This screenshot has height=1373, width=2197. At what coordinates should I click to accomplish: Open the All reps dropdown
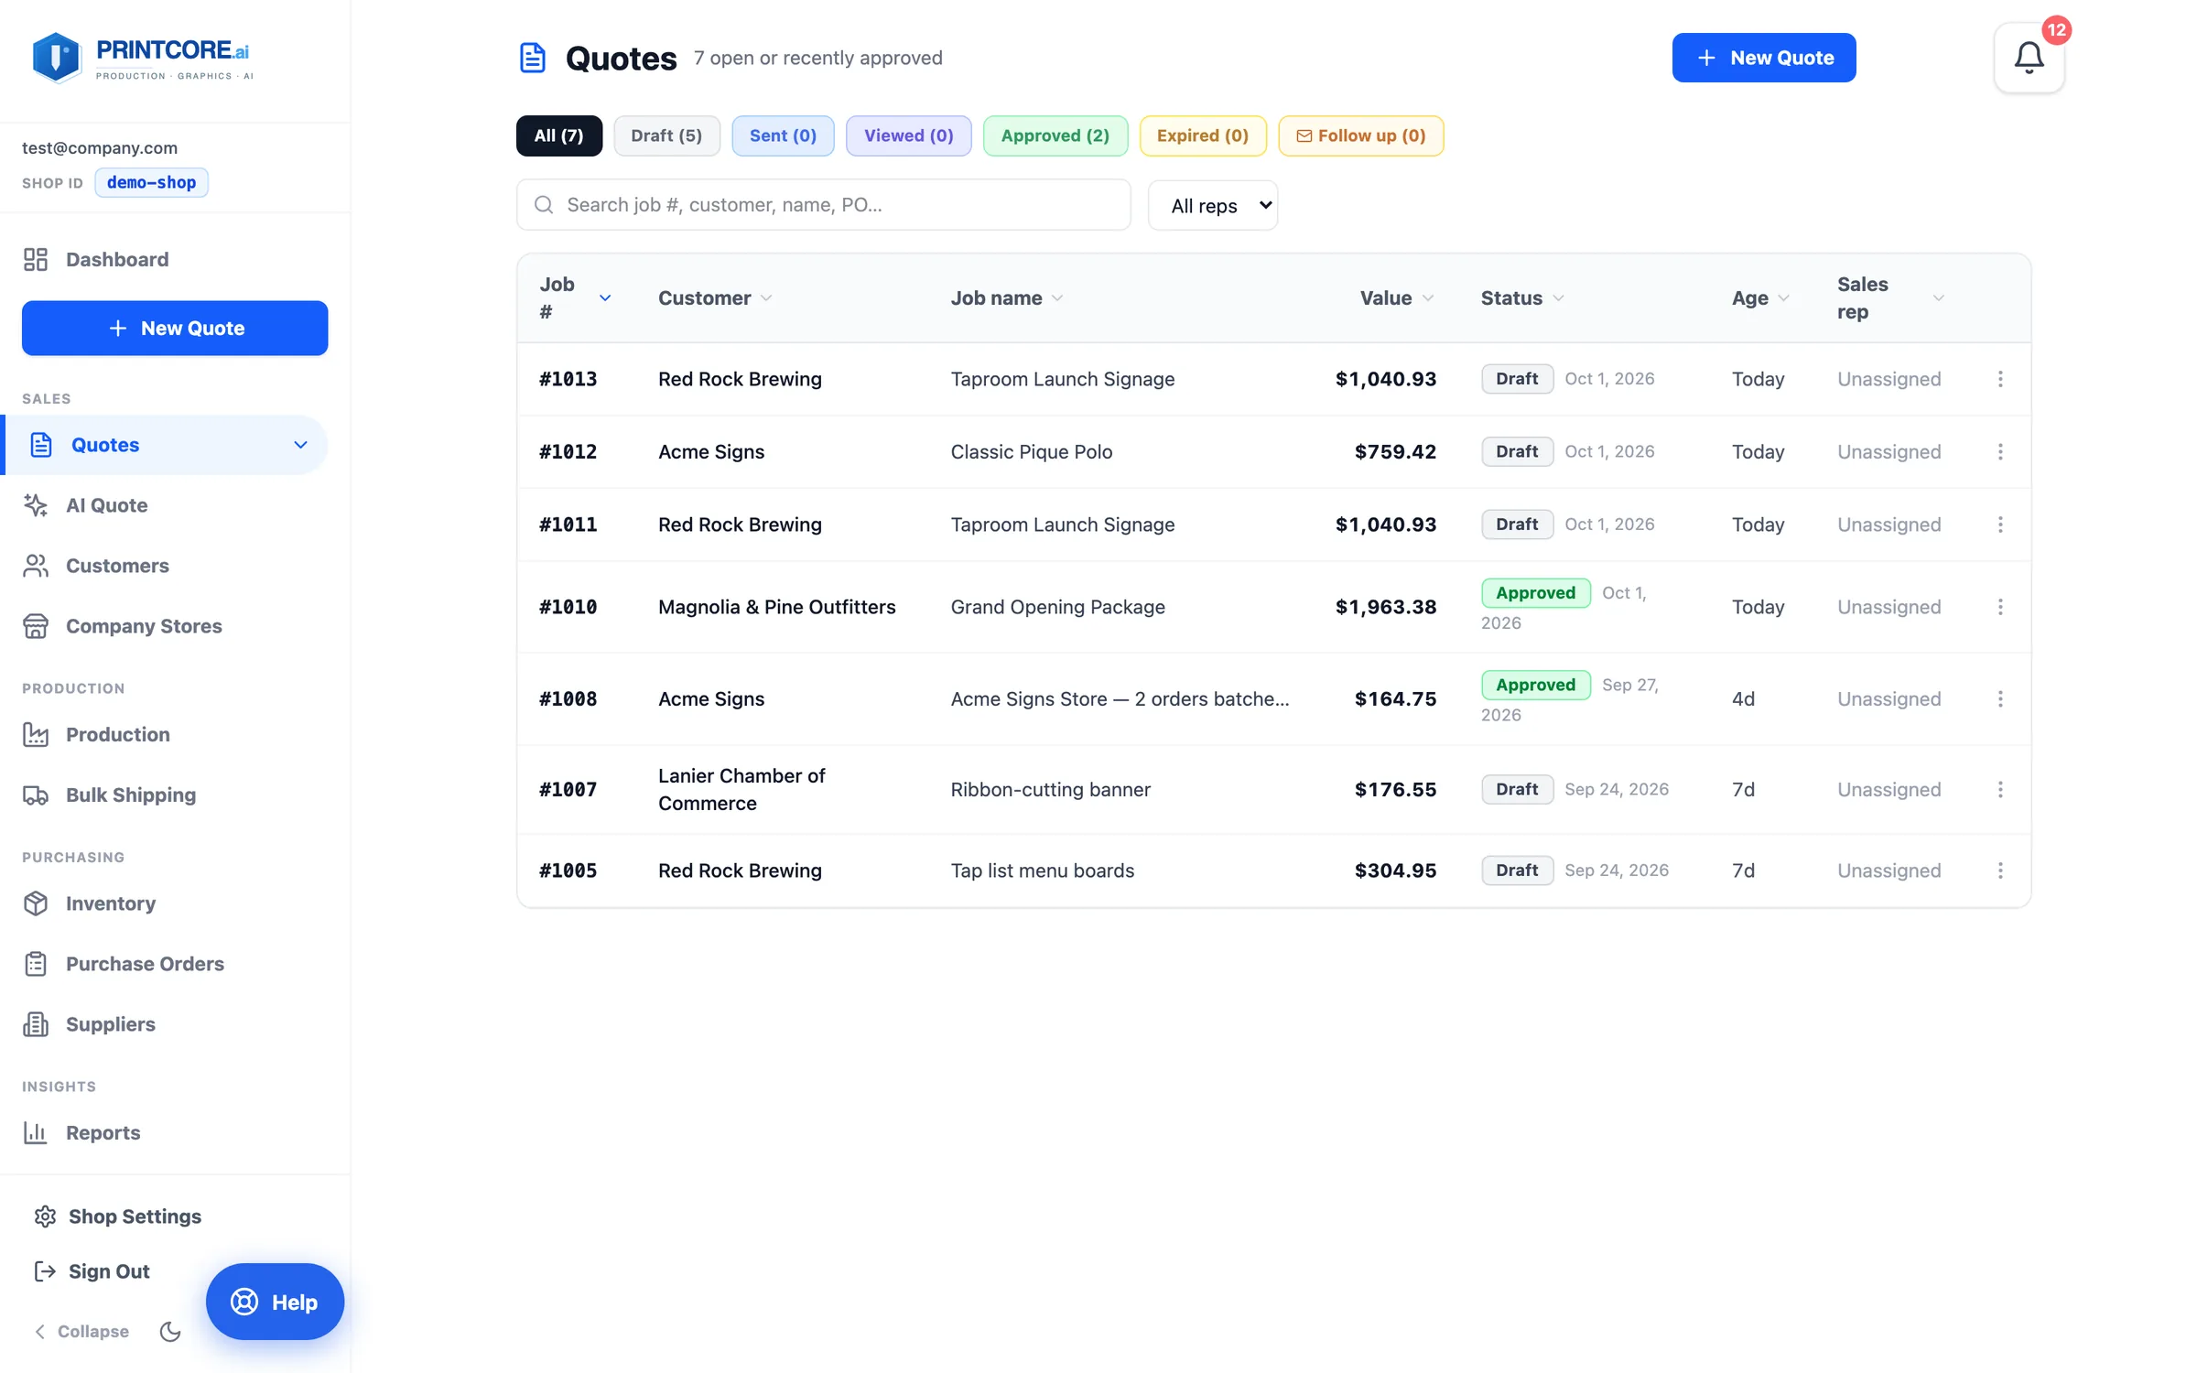click(1213, 205)
